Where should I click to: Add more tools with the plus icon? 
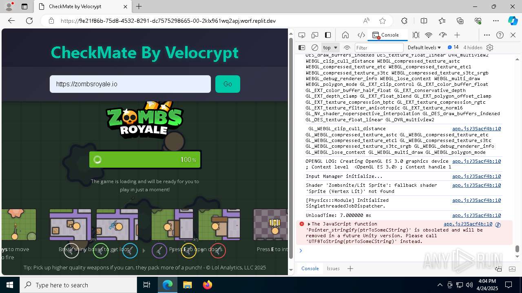[x=457, y=35]
